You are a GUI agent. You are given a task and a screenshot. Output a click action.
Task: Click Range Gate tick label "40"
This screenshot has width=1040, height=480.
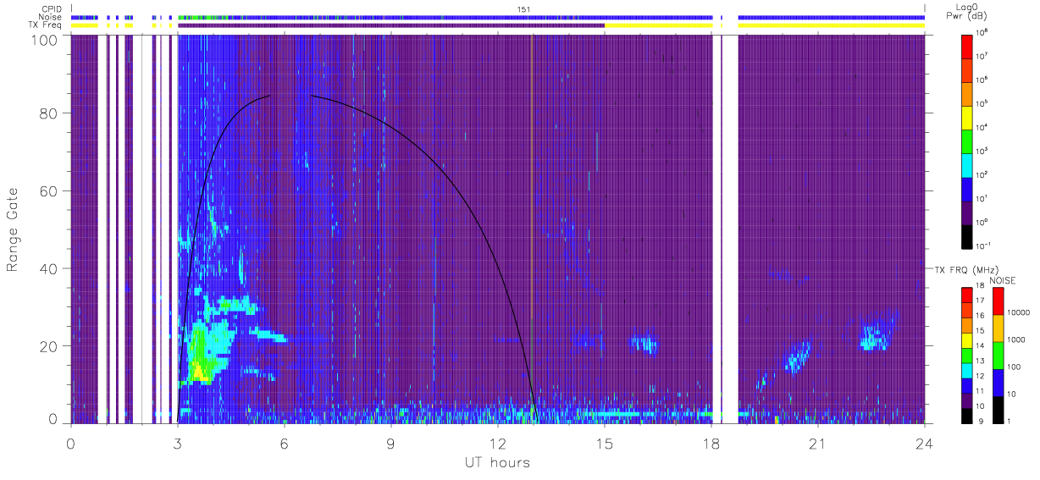47,268
